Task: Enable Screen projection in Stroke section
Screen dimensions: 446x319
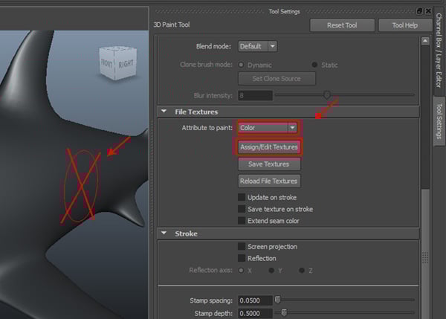Action: tap(242, 246)
